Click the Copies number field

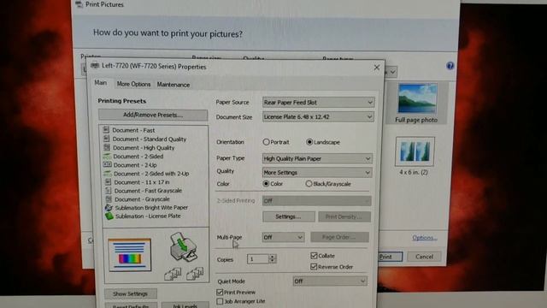(258, 259)
